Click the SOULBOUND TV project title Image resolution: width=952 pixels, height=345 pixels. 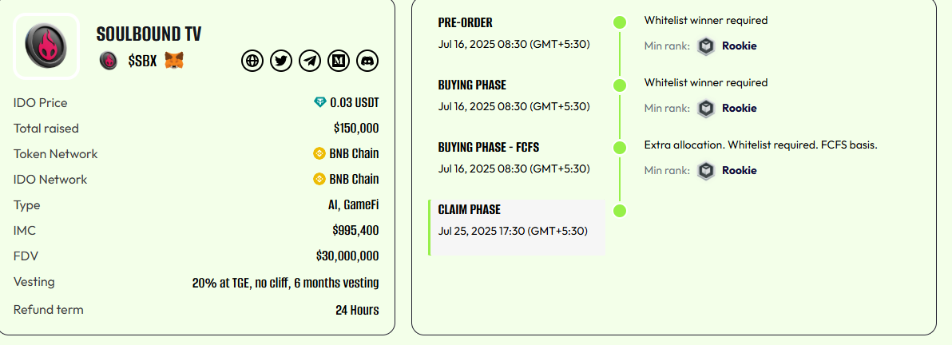pos(149,34)
